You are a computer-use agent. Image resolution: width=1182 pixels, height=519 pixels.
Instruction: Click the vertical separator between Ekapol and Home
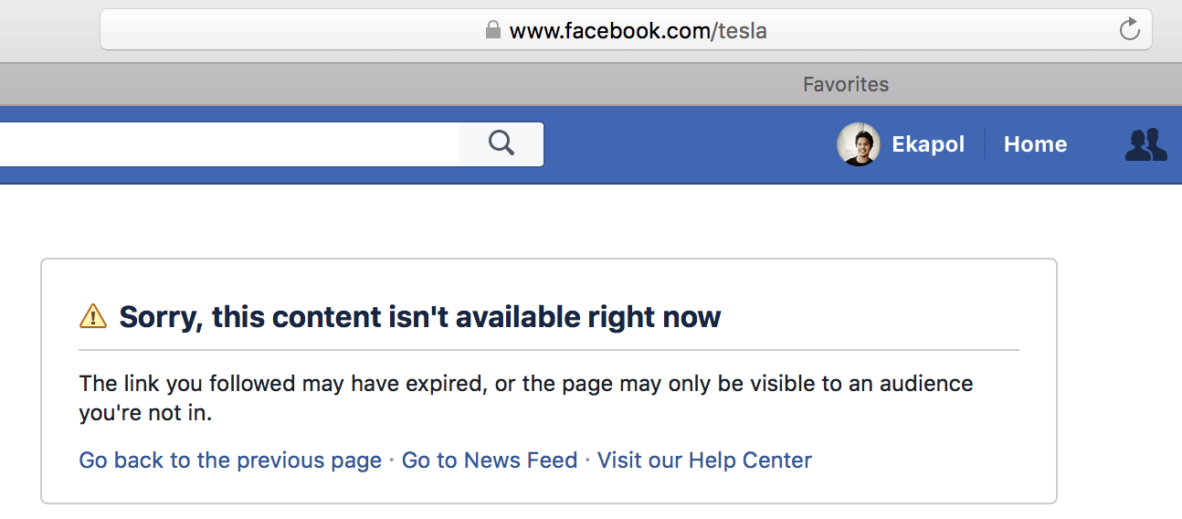(985, 144)
